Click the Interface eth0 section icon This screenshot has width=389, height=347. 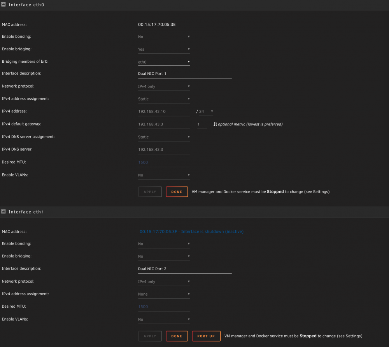pos(4,4)
